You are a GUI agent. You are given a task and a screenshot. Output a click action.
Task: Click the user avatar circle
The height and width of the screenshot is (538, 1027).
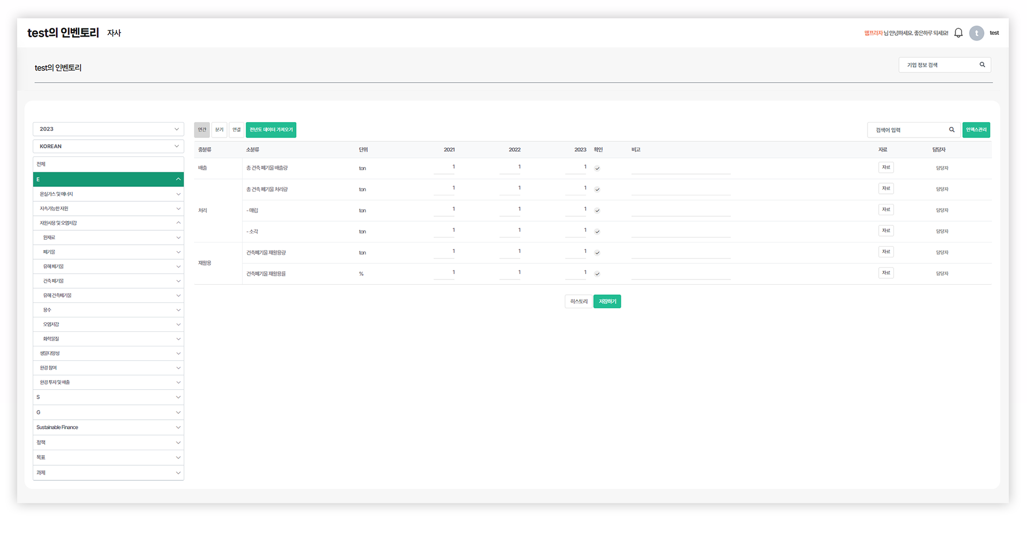tap(976, 33)
